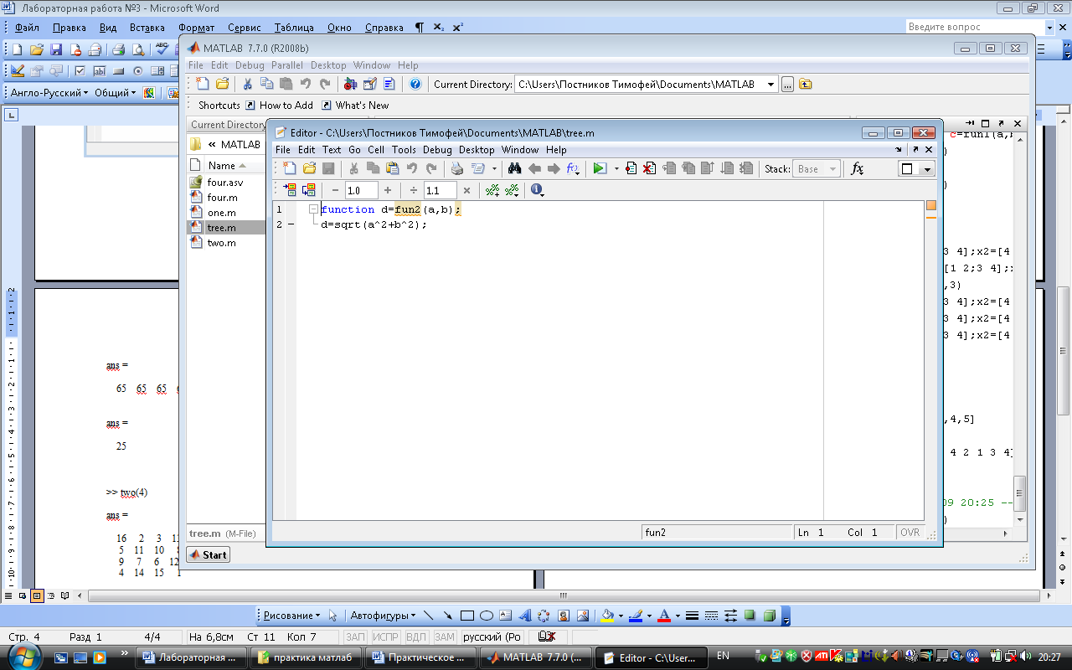Open Profiler icon in MATLAB toolbar
This screenshot has height=670, width=1072.
click(x=389, y=84)
